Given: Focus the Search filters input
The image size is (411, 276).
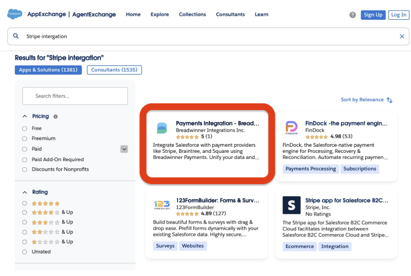Looking at the screenshot, I should coord(75,96).
